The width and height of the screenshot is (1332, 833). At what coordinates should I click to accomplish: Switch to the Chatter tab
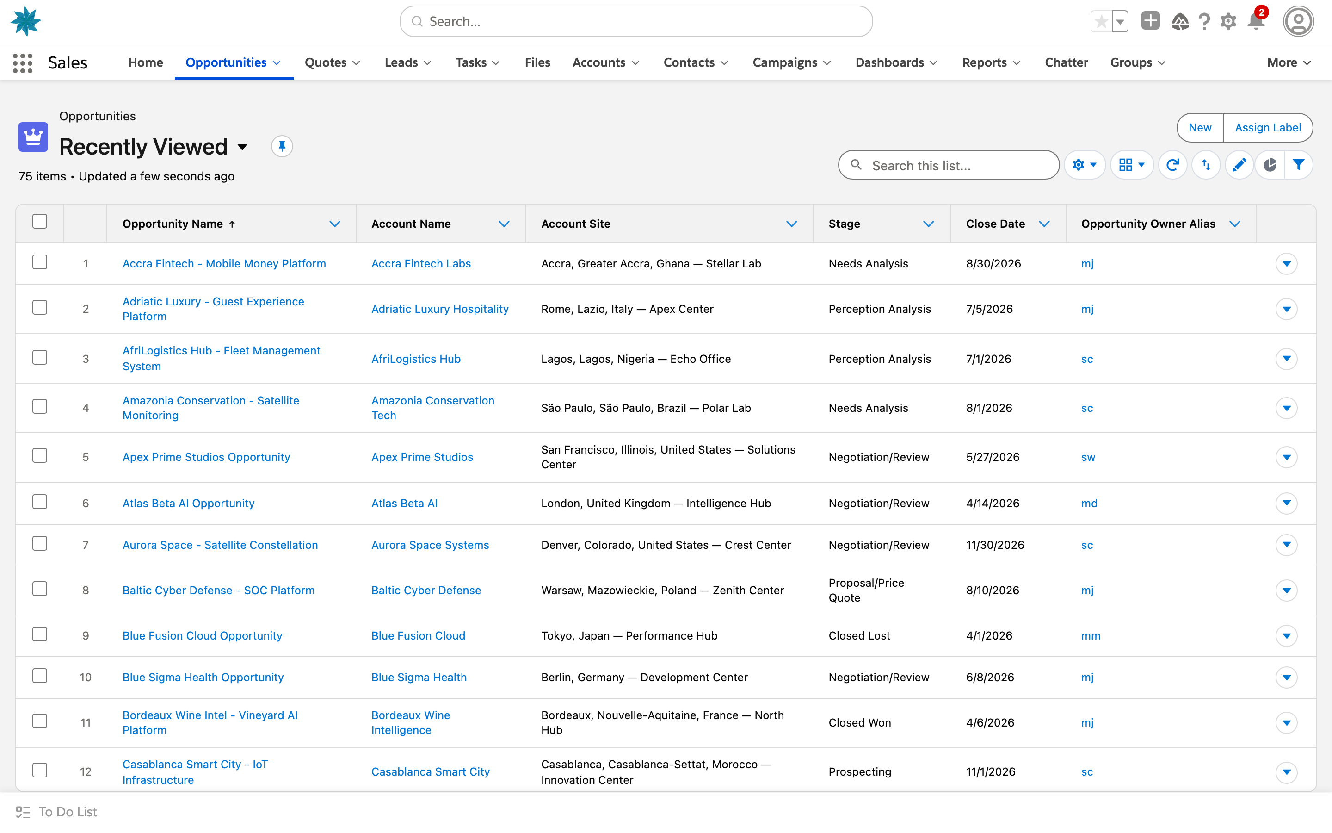coord(1066,63)
